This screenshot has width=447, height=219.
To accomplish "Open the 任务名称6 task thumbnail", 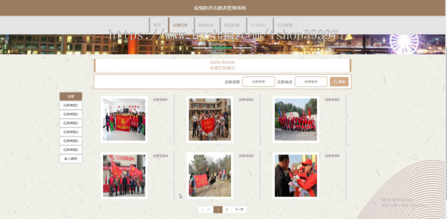I will [296, 175].
